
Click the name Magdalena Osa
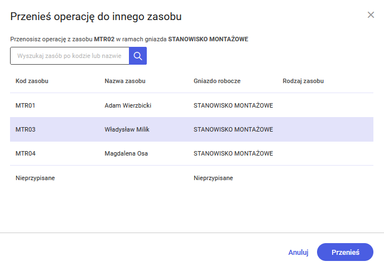(126, 153)
